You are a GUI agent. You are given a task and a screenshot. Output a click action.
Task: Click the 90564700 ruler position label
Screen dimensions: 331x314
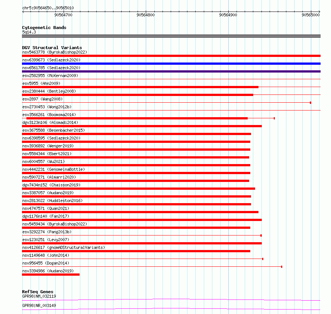pyautogui.click(x=63, y=15)
